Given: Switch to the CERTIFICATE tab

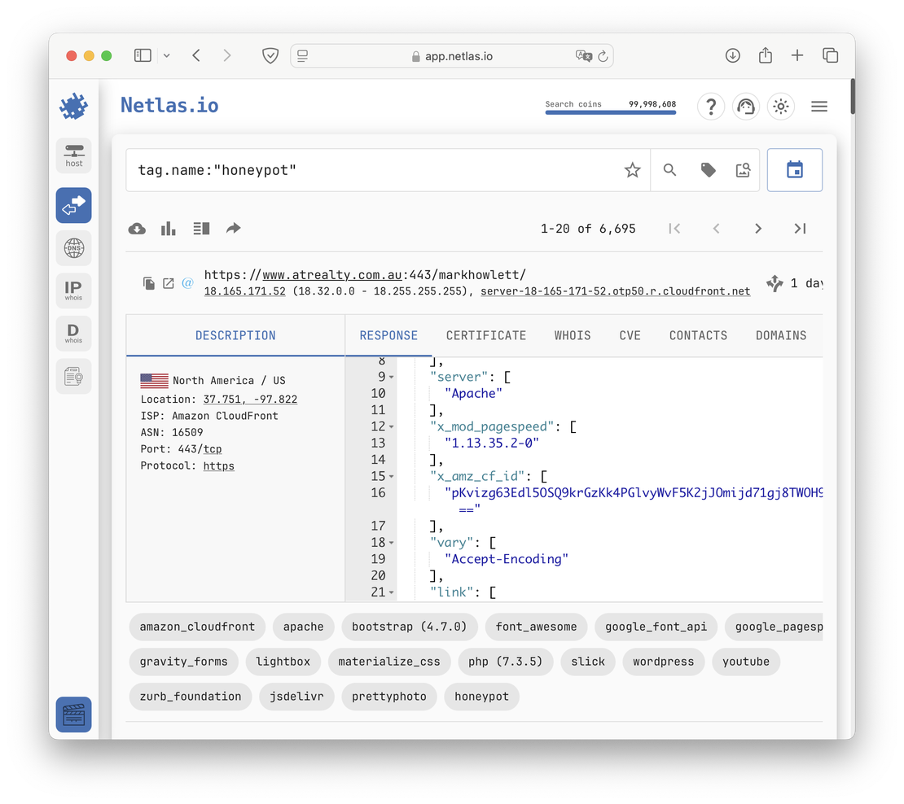Looking at the screenshot, I should point(485,335).
